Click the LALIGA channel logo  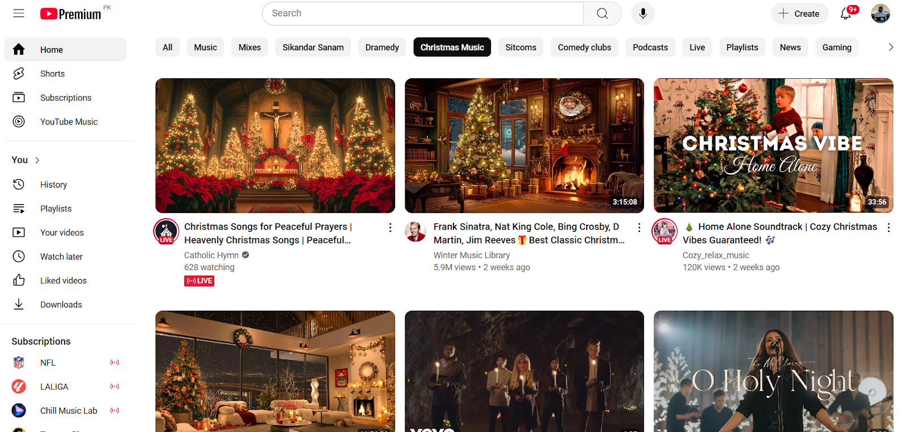click(x=19, y=387)
